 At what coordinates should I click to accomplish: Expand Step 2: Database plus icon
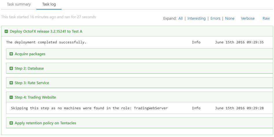tap(11, 68)
